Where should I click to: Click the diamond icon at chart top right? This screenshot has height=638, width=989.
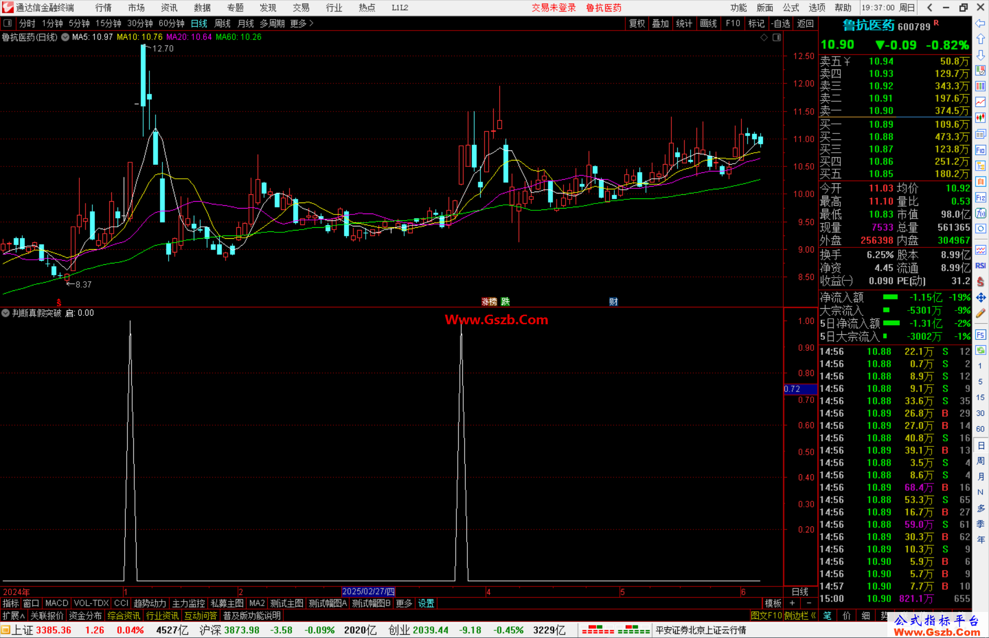[x=764, y=38]
